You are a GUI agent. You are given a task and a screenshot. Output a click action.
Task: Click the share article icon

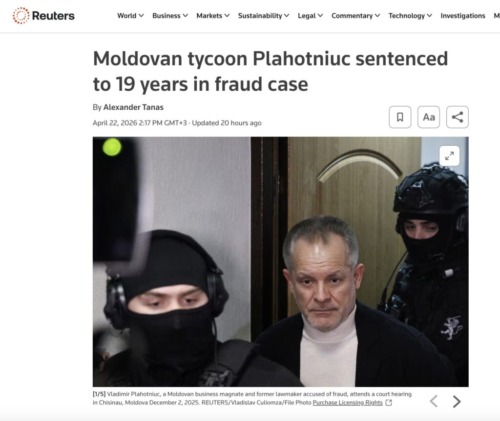(457, 117)
